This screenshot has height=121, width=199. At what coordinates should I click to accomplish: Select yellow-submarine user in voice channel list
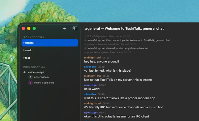pyautogui.click(x=44, y=83)
